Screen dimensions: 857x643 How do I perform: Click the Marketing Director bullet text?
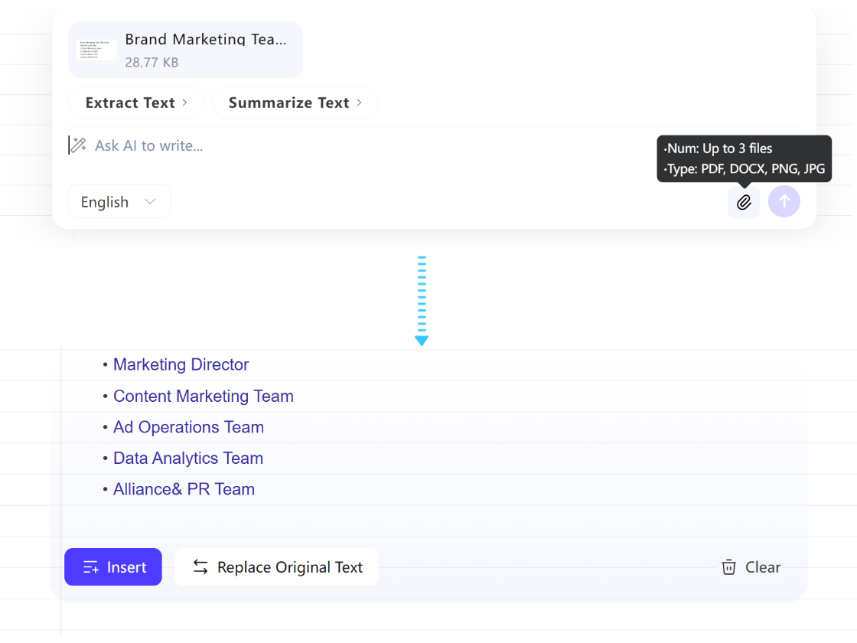point(181,365)
